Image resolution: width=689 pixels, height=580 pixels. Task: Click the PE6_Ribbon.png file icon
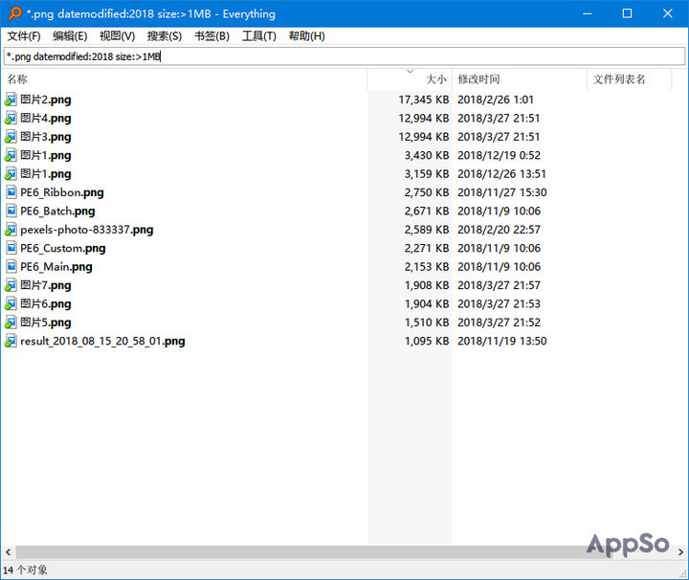[x=11, y=192]
